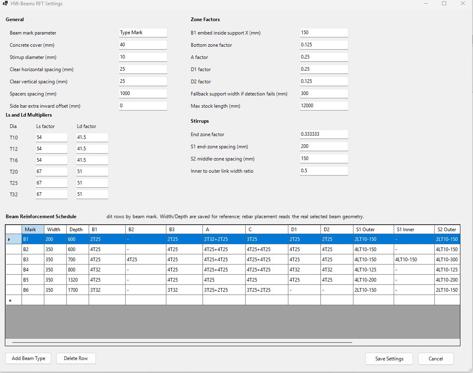The image size is (473, 373).
Task: Edit the A factor field
Action: click(x=324, y=57)
